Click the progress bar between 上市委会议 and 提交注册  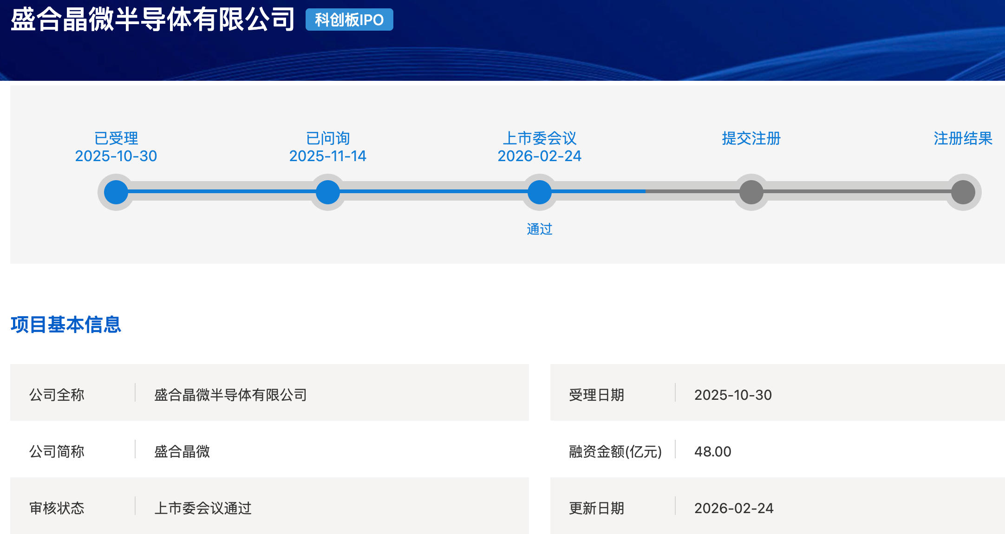point(646,191)
